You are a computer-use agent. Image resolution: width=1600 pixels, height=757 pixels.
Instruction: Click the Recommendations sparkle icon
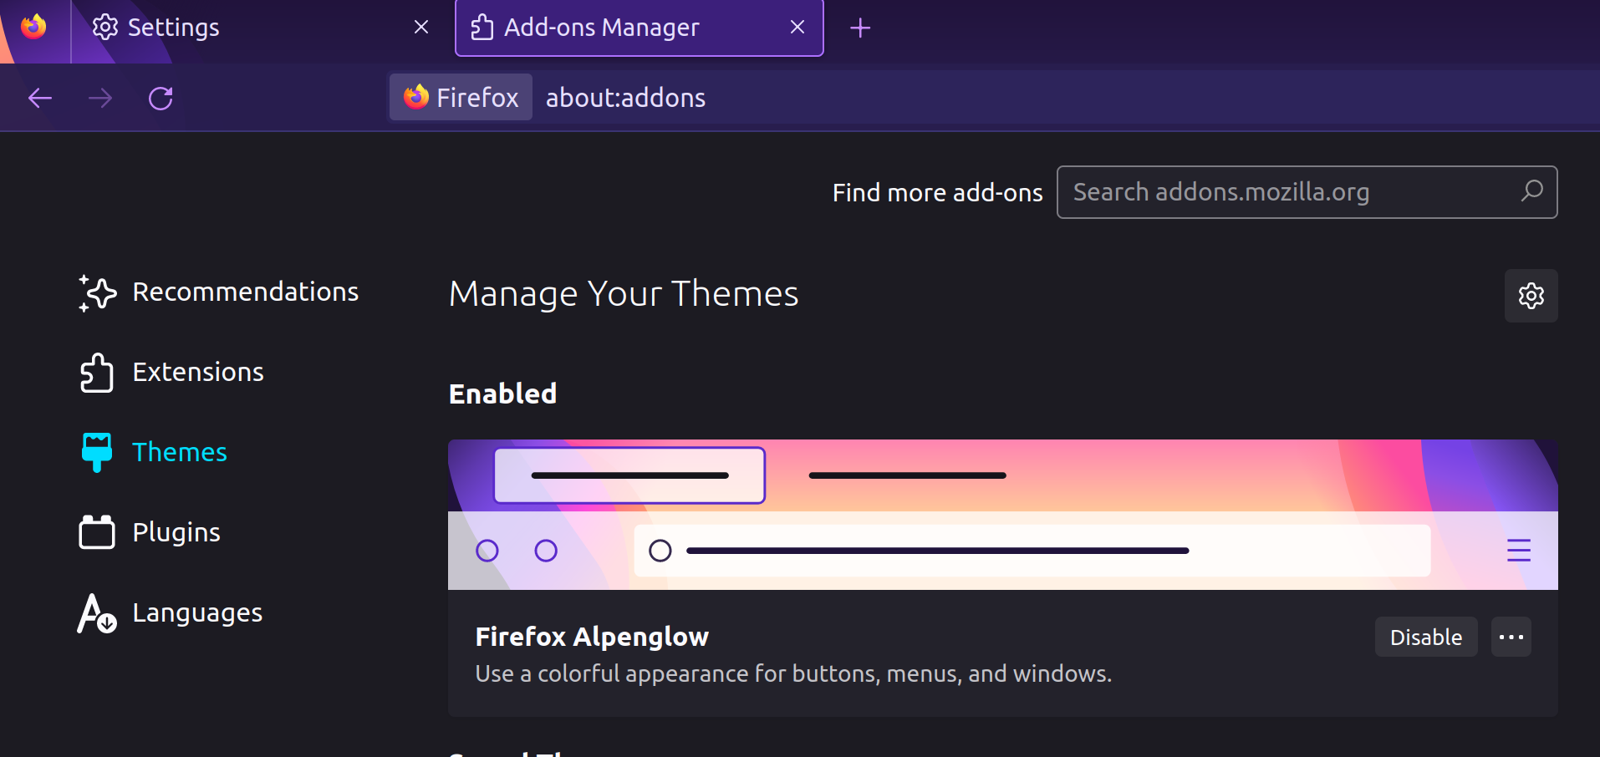click(97, 292)
